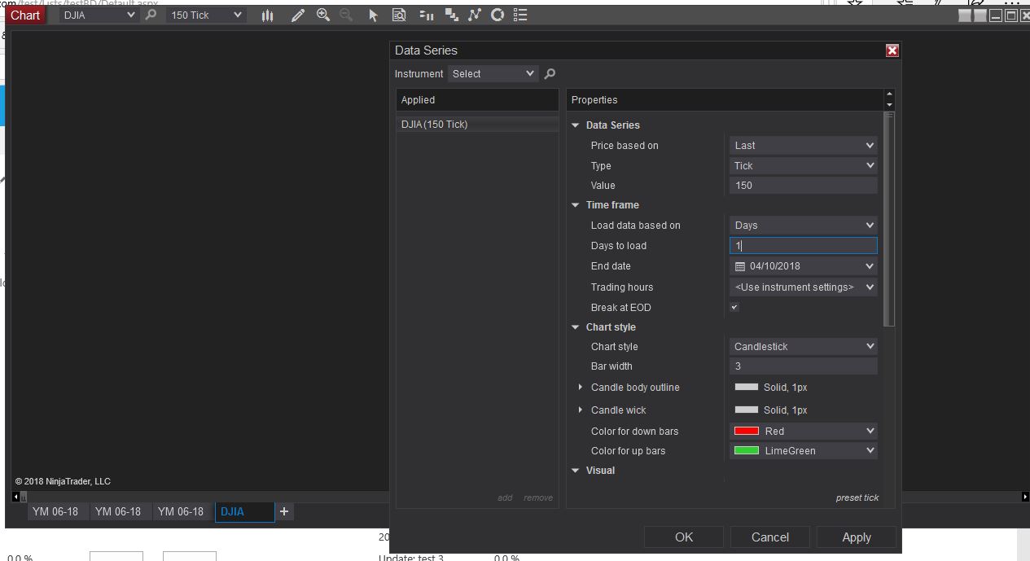Open the data box icon in chart toolbar
This screenshot has height=561, width=1030.
tap(399, 15)
